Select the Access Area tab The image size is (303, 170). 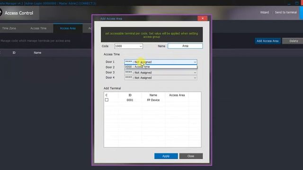tap(68, 28)
